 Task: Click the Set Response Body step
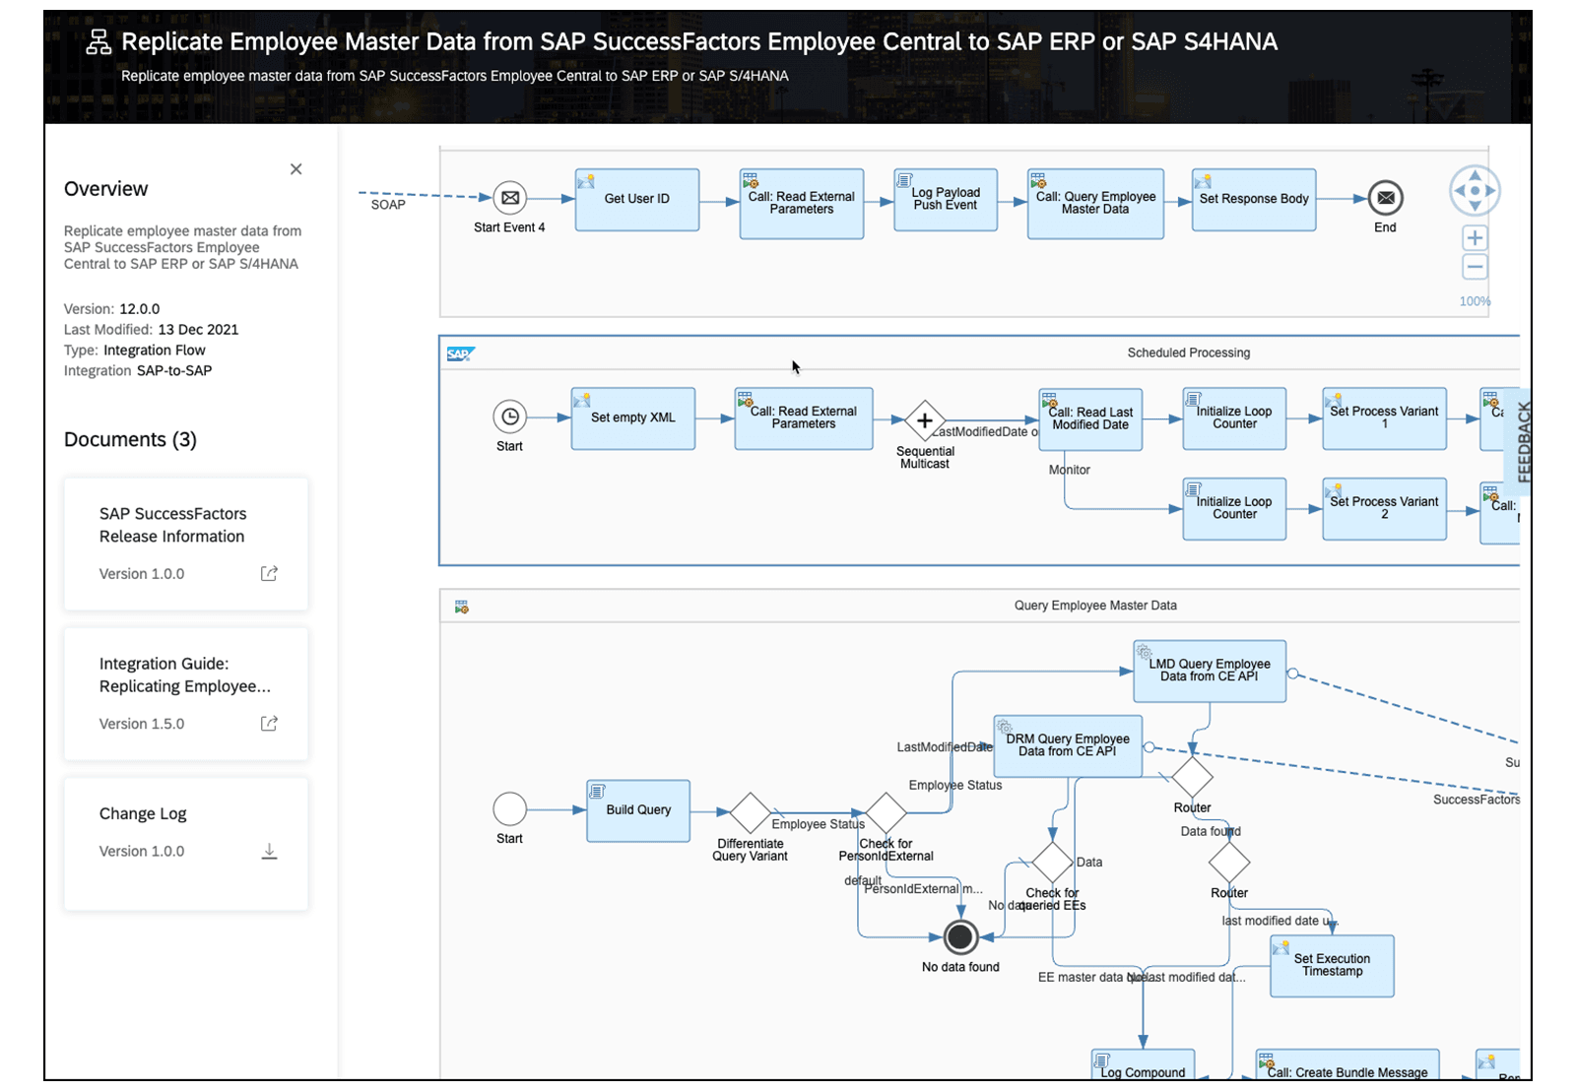click(1254, 199)
